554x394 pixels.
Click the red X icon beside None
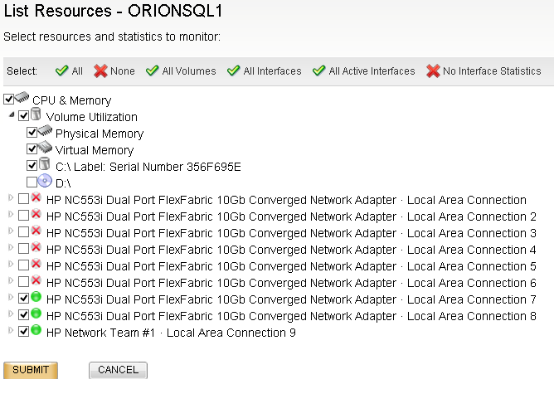(x=100, y=71)
